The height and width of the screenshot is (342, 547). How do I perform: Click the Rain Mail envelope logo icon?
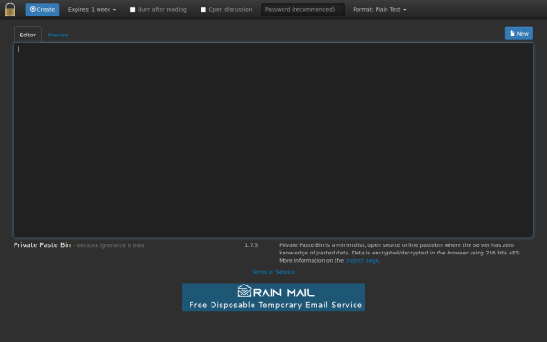pos(244,291)
